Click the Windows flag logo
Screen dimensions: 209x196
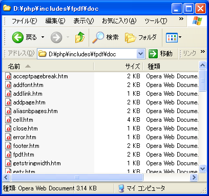click(197, 21)
